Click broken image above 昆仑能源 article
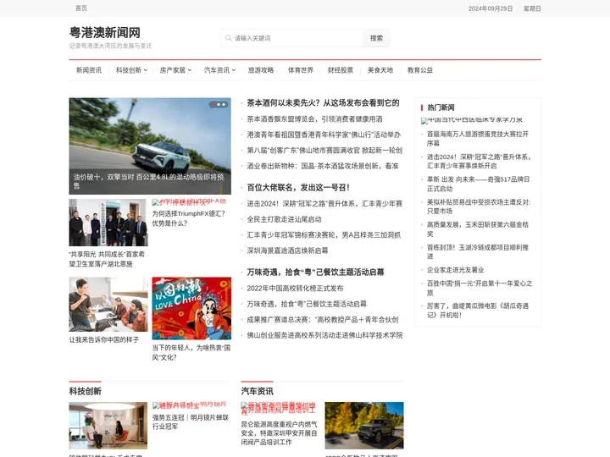Image resolution: width=610 pixels, height=457 pixels. tap(279, 409)
